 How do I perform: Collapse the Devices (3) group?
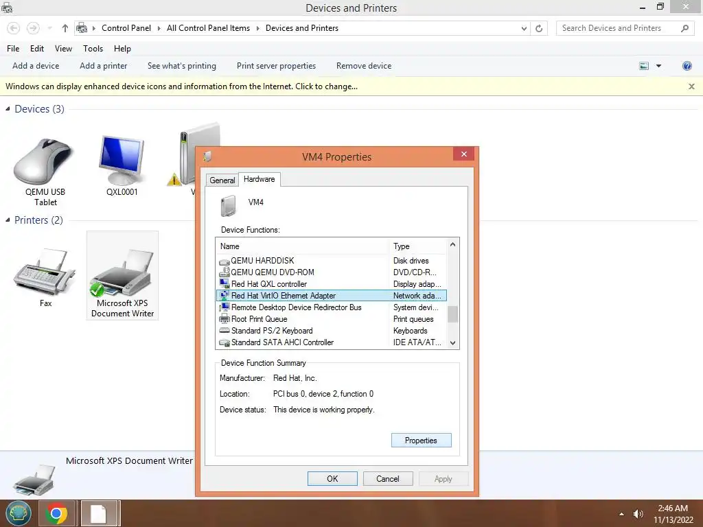click(x=8, y=109)
